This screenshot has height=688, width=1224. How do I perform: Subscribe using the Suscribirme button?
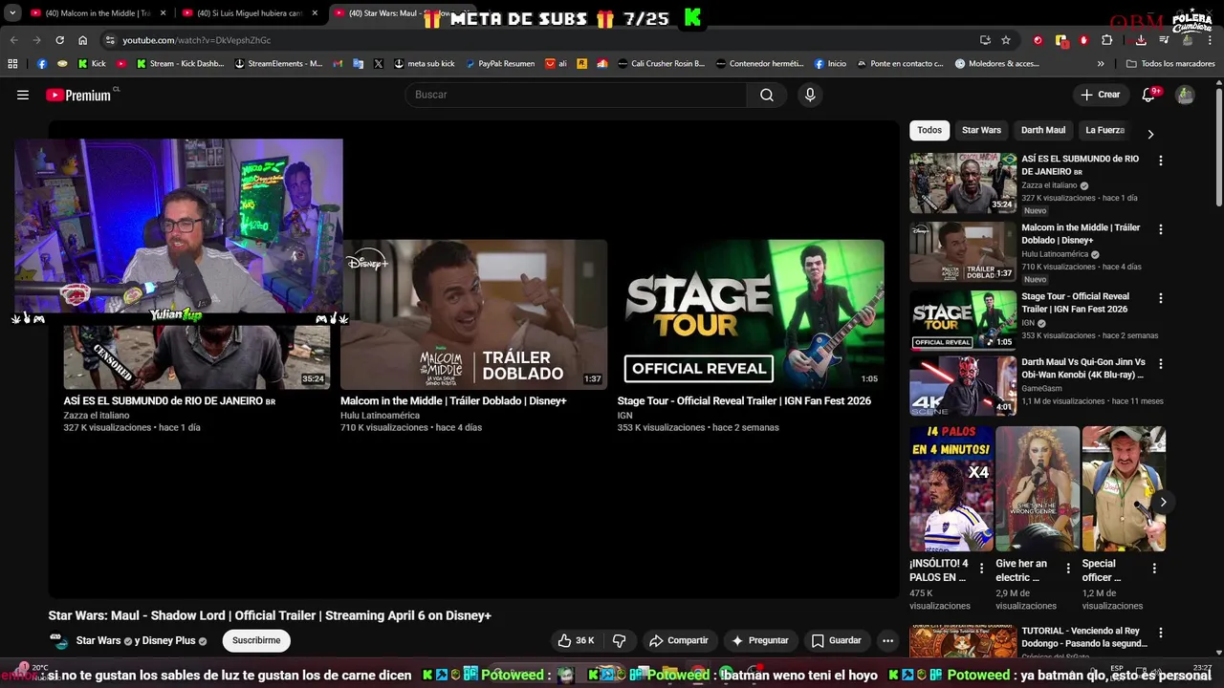click(256, 640)
